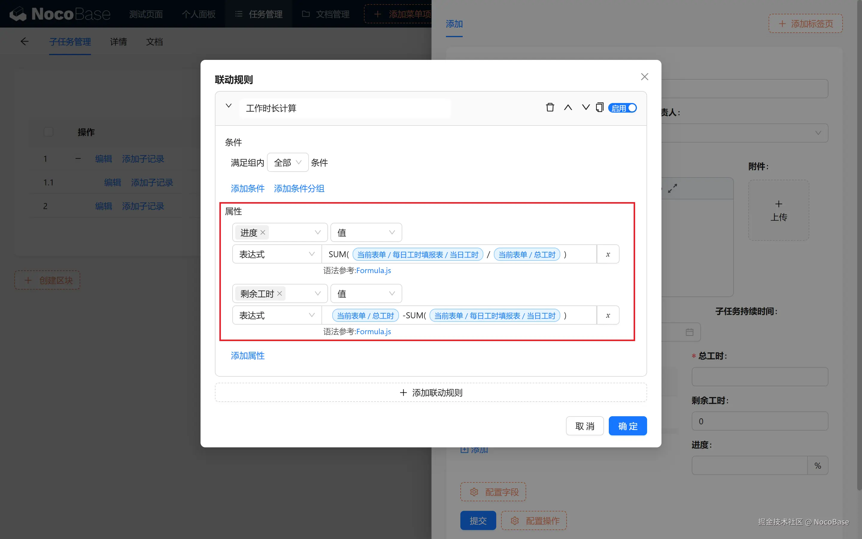Click the 添加条件 link

tap(248, 188)
